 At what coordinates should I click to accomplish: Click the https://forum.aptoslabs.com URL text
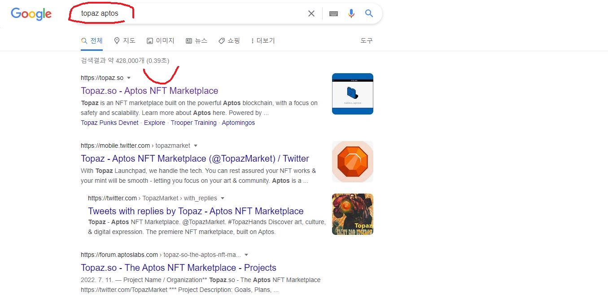tap(119, 255)
